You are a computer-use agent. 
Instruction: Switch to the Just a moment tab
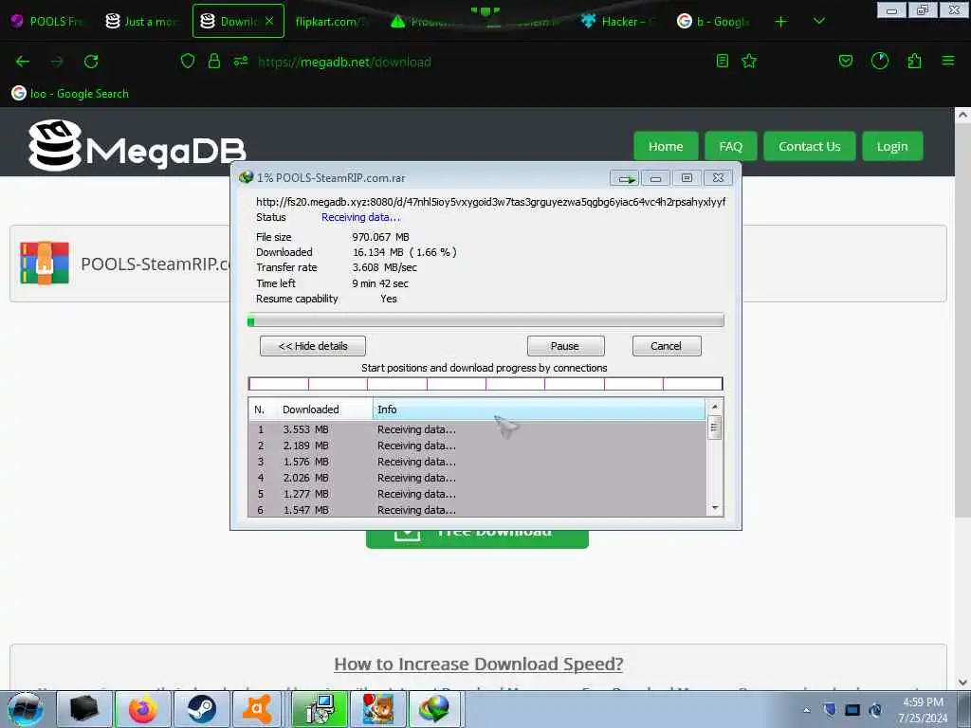(x=141, y=21)
